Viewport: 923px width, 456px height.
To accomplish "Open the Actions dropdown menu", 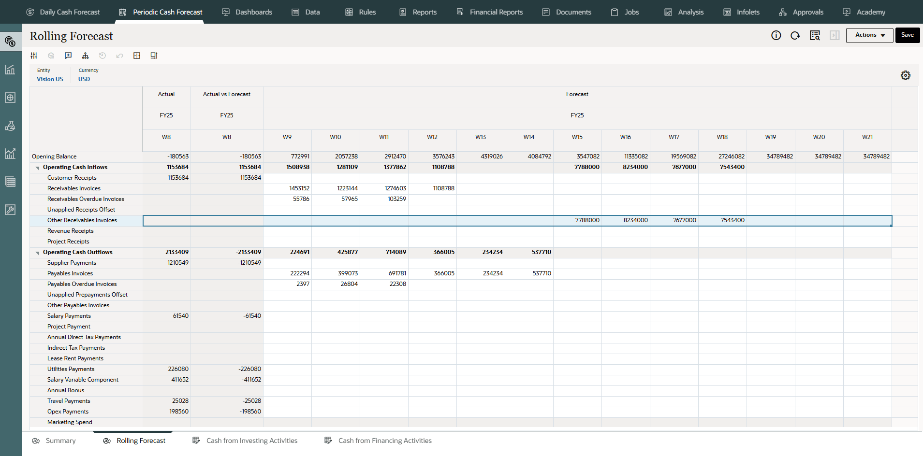I will (x=869, y=35).
